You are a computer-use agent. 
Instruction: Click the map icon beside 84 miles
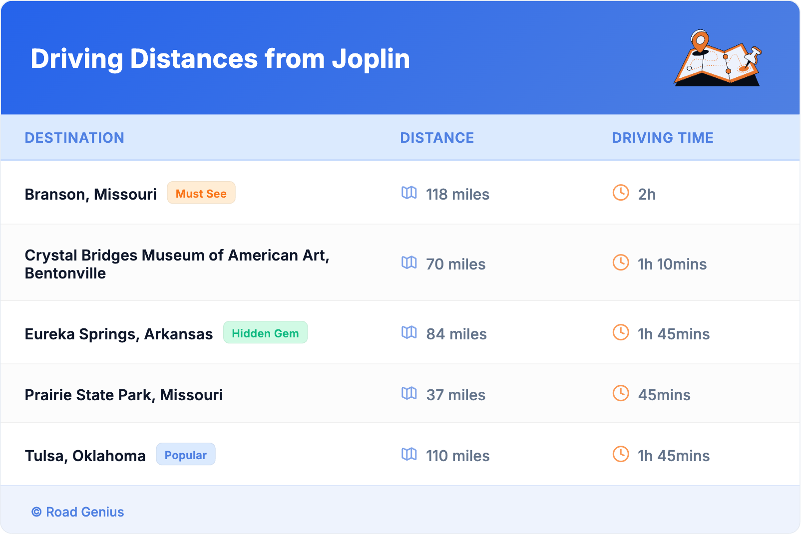(409, 332)
